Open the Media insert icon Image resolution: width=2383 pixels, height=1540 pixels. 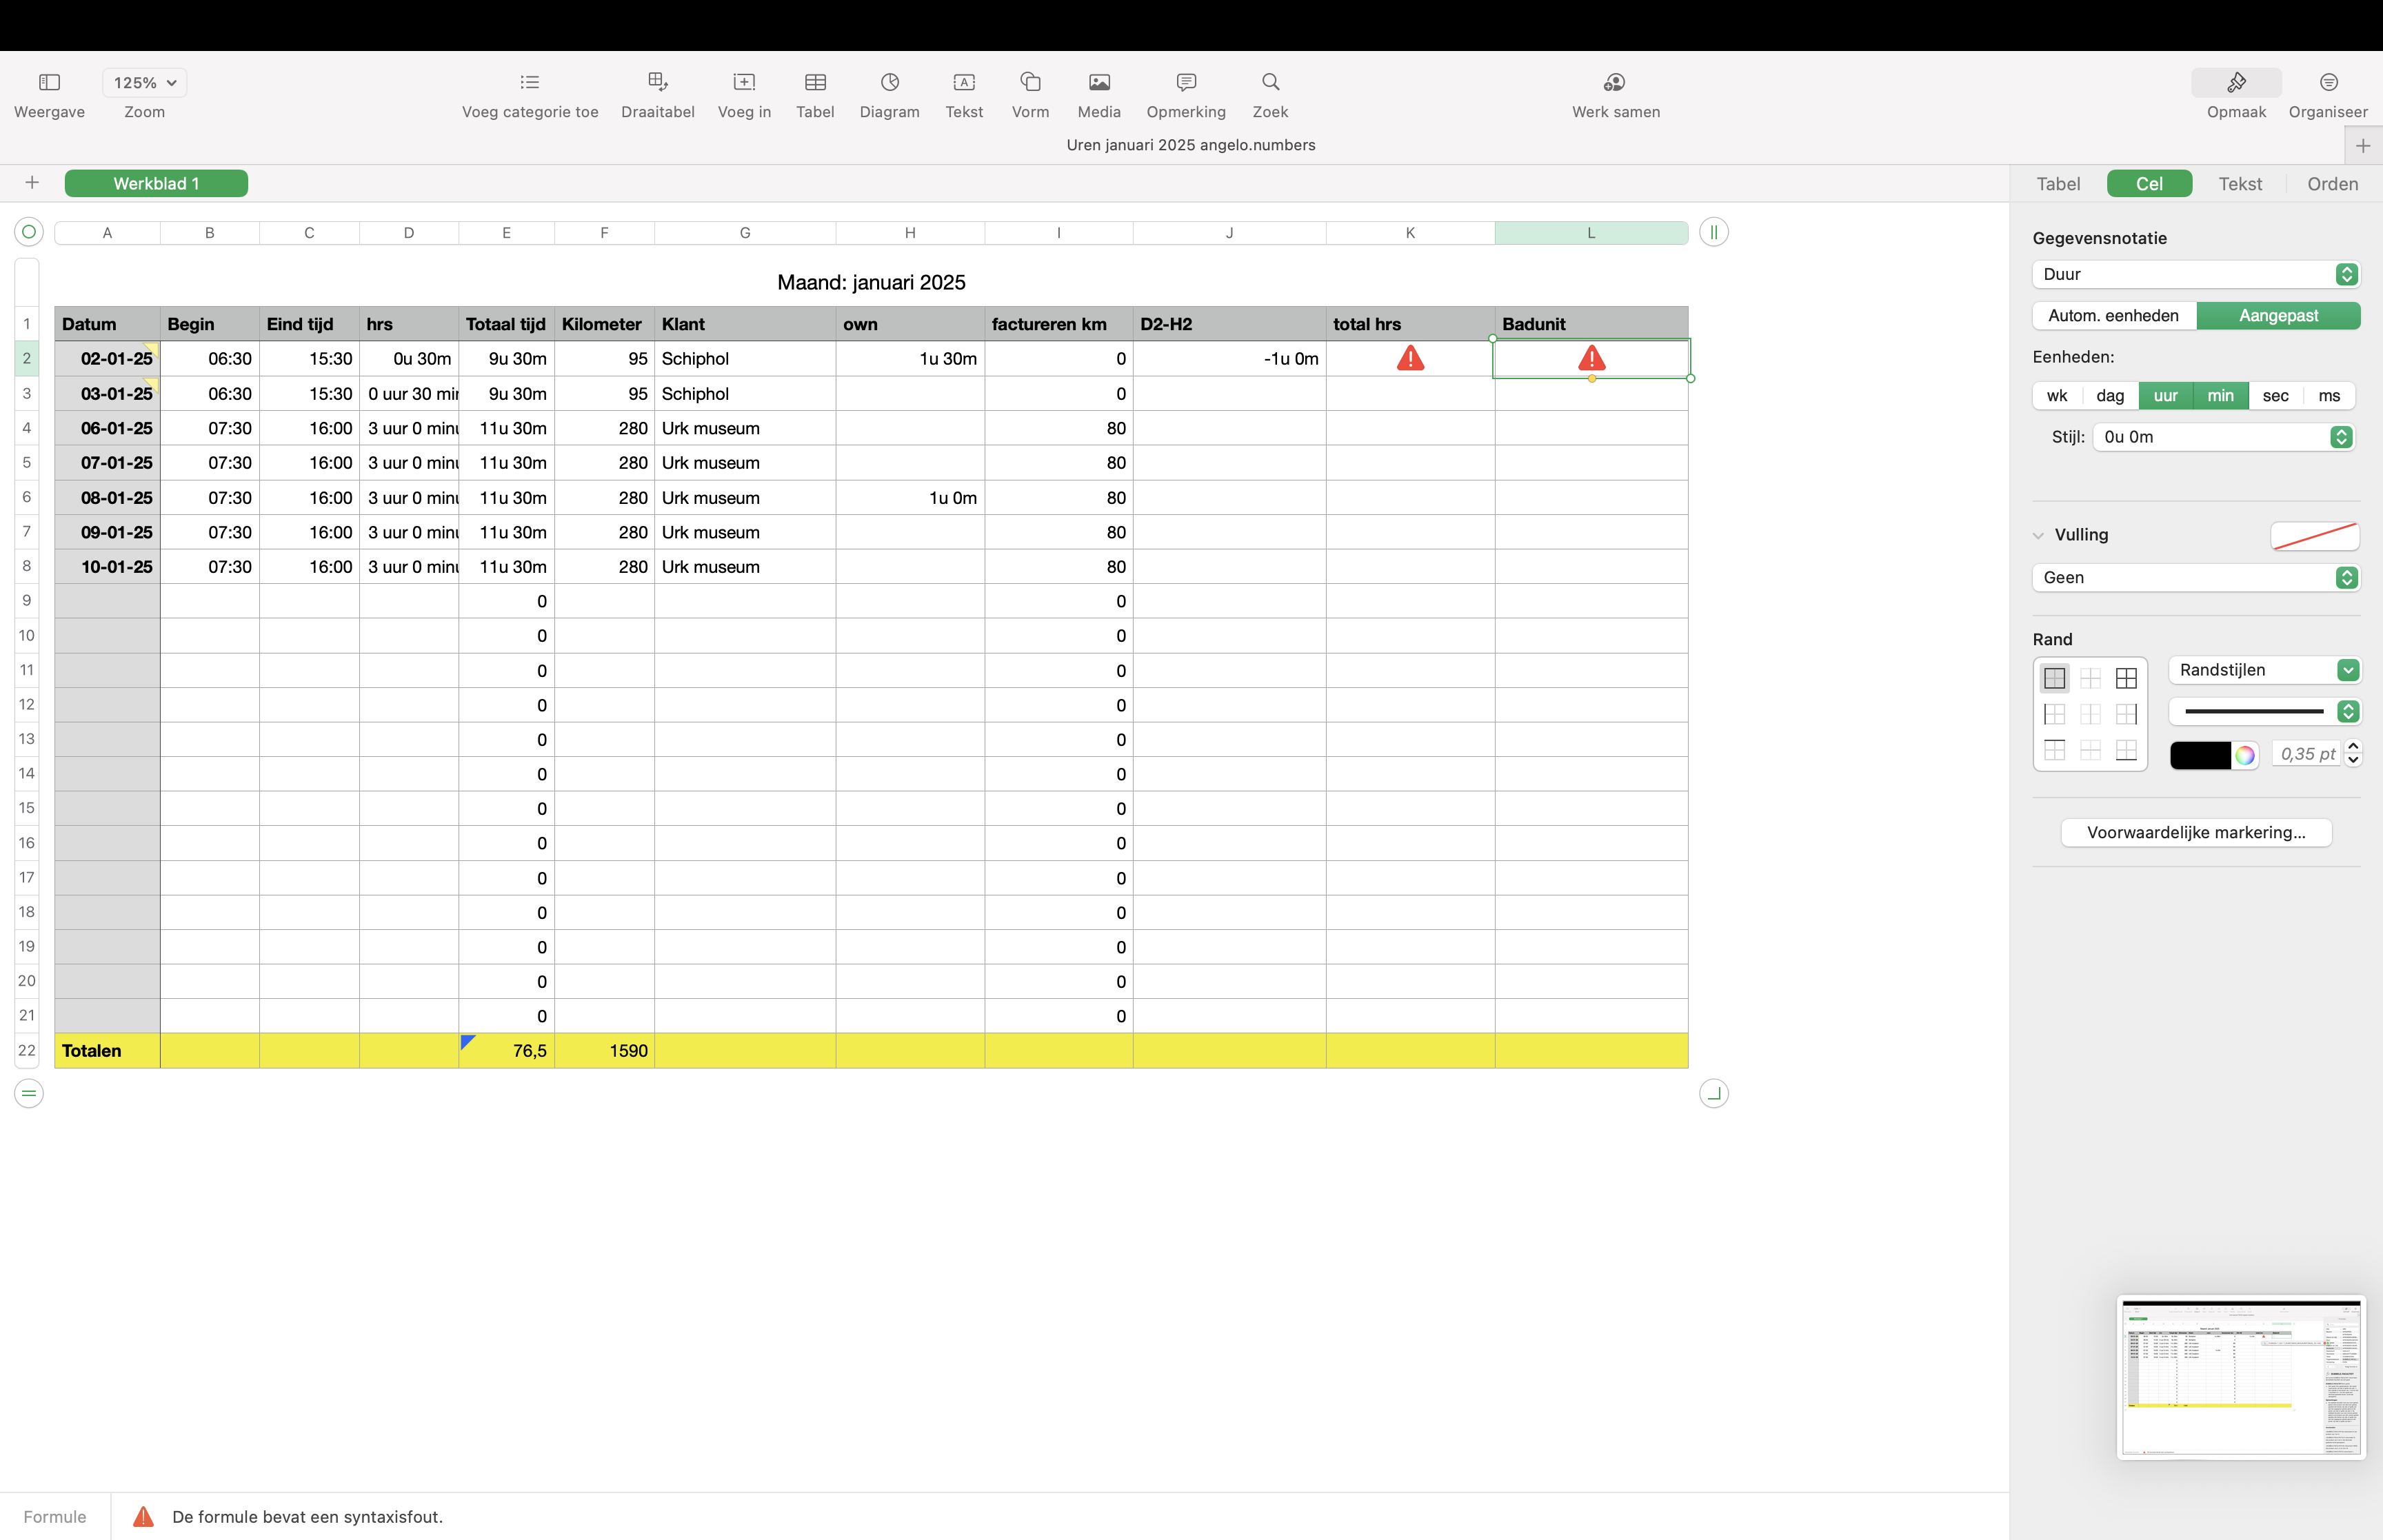click(1098, 82)
